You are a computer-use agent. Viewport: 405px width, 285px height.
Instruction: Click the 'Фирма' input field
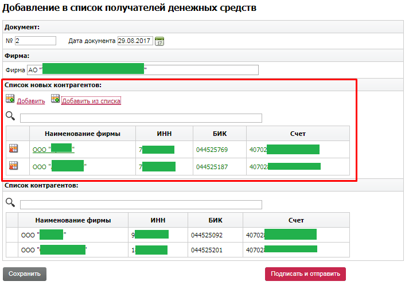[143, 70]
